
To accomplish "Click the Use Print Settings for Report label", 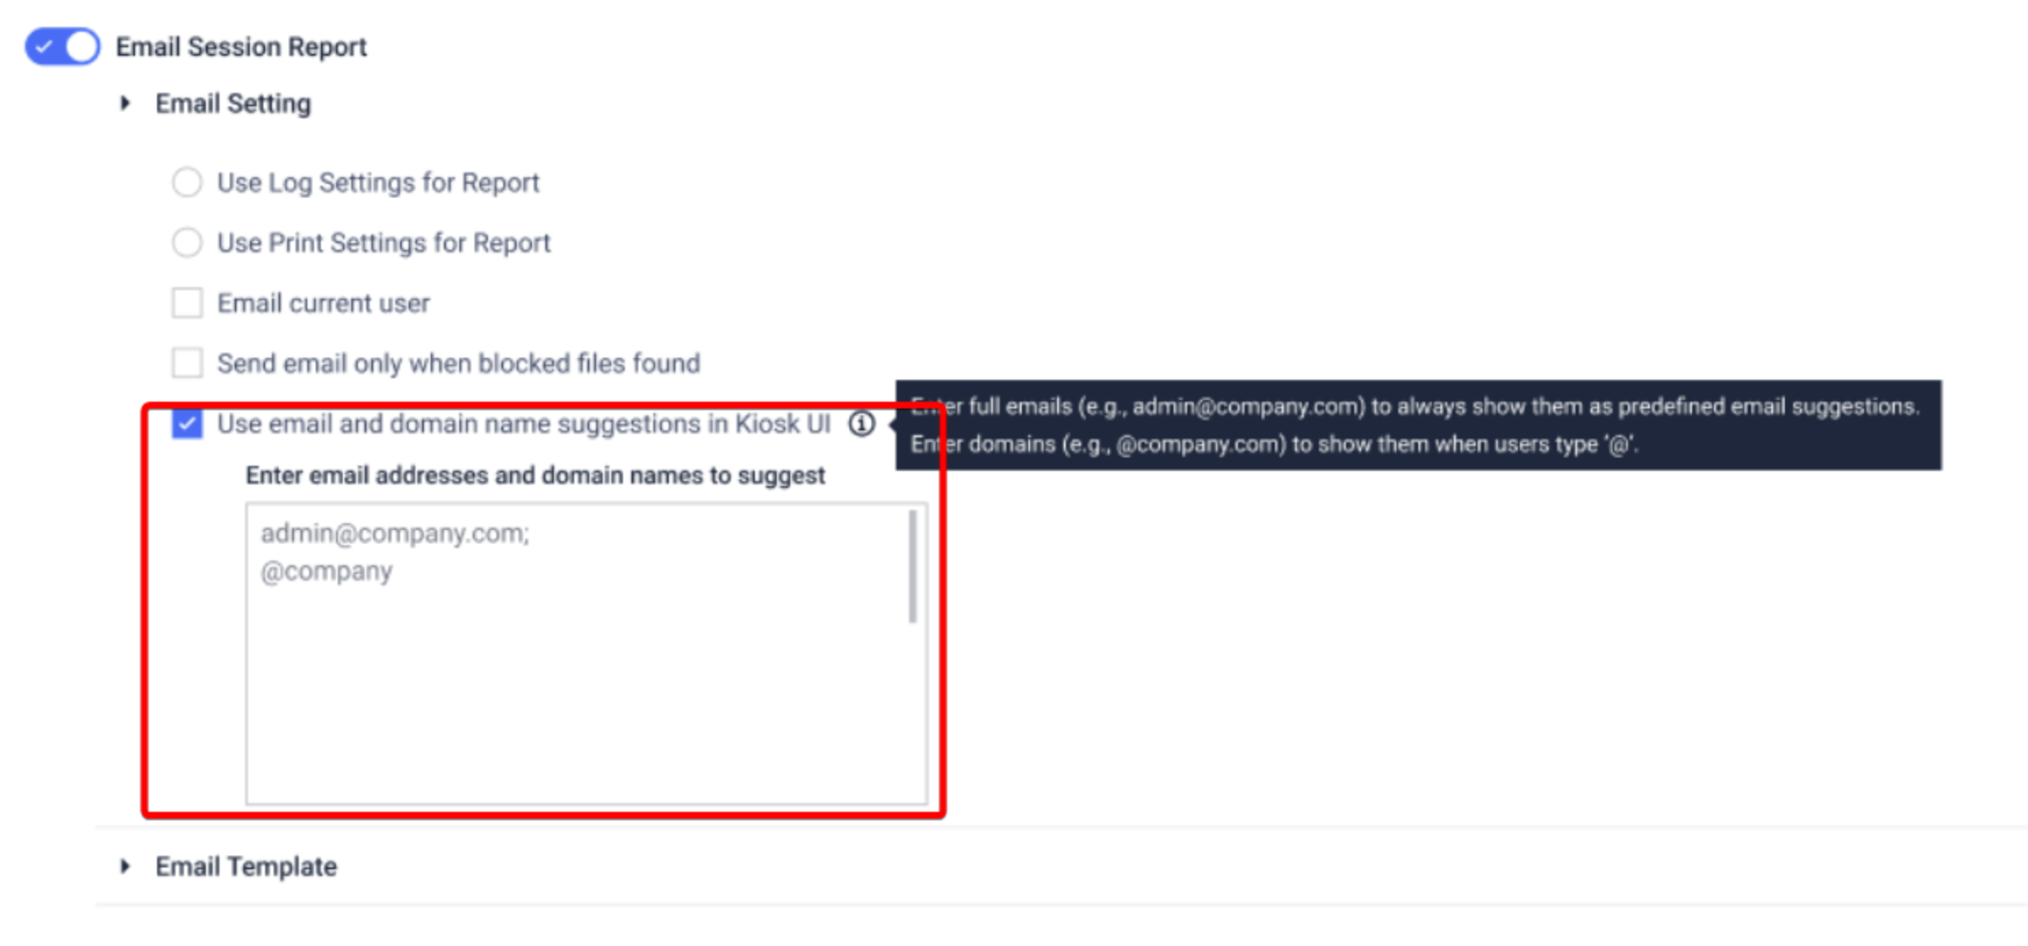I will coord(383,243).
